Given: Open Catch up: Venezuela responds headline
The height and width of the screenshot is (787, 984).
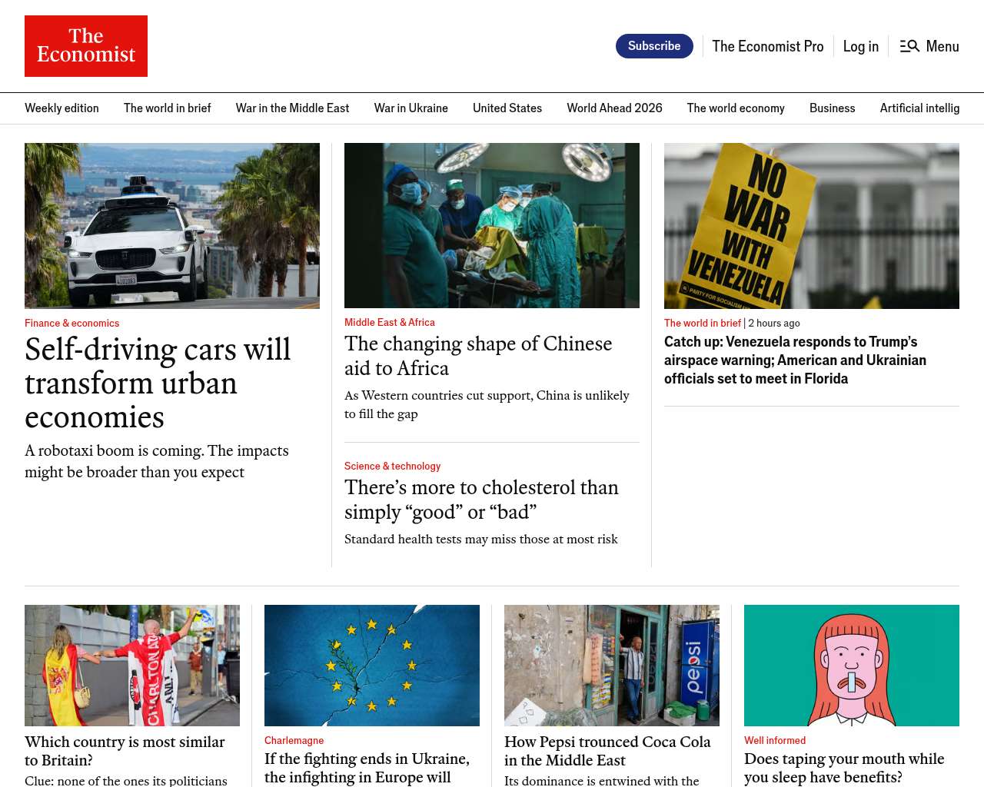Looking at the screenshot, I should coord(795,360).
